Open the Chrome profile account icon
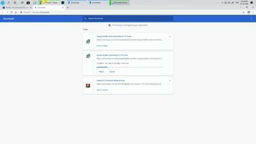The image size is (256, 144). (x=249, y=12)
